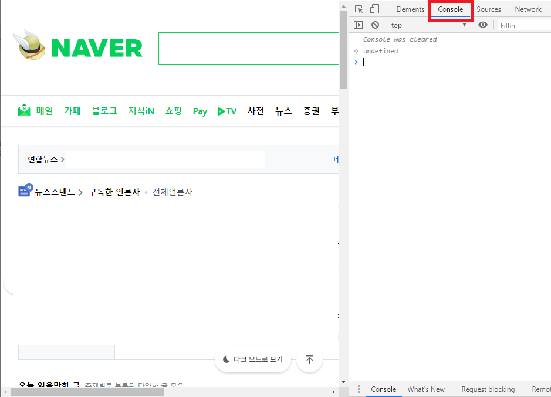Click the vertical scrollbar up arrow

click(343, 6)
